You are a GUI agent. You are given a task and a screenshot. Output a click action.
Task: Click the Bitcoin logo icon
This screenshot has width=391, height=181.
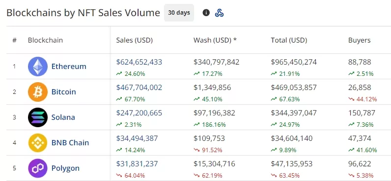38,92
